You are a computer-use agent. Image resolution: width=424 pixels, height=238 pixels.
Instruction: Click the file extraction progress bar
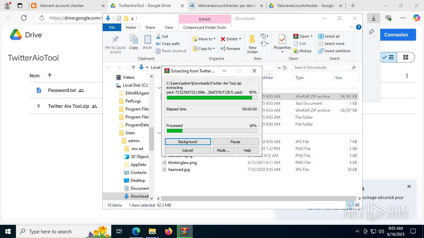coord(212,98)
